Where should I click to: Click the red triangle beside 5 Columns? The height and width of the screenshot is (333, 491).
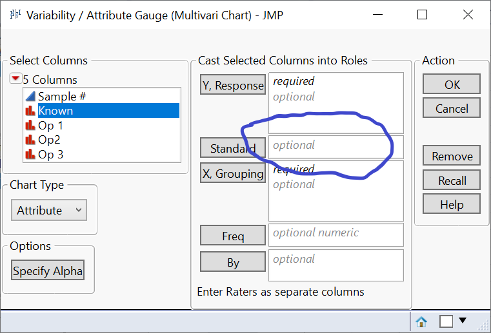(15, 80)
